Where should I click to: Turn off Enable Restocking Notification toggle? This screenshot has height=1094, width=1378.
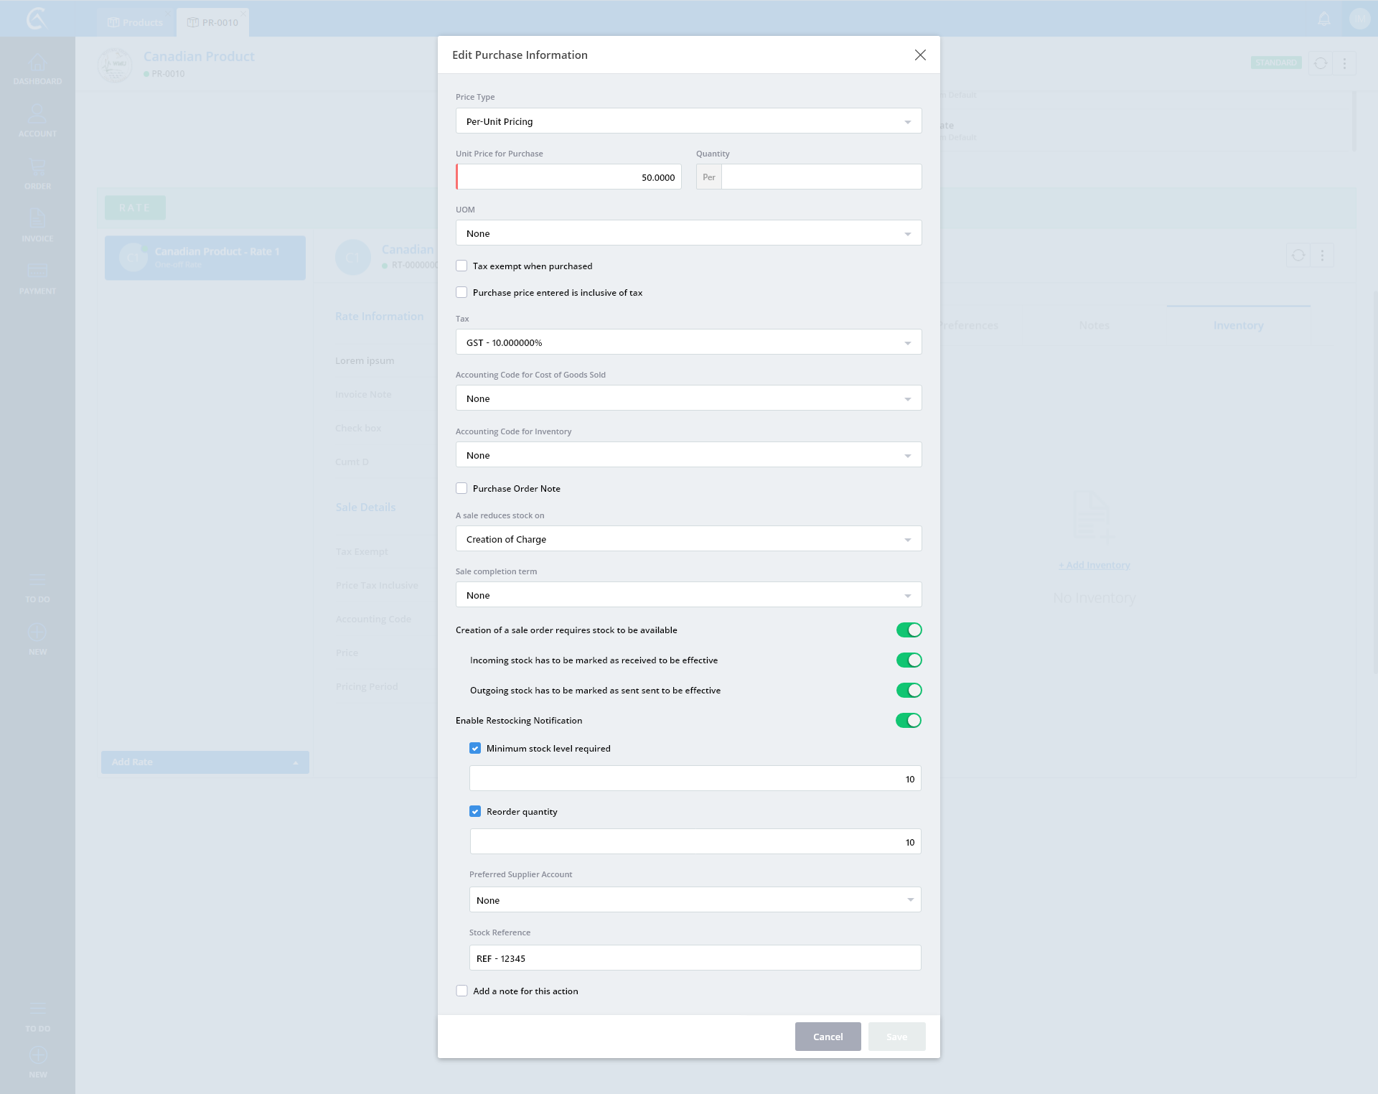pyautogui.click(x=908, y=721)
